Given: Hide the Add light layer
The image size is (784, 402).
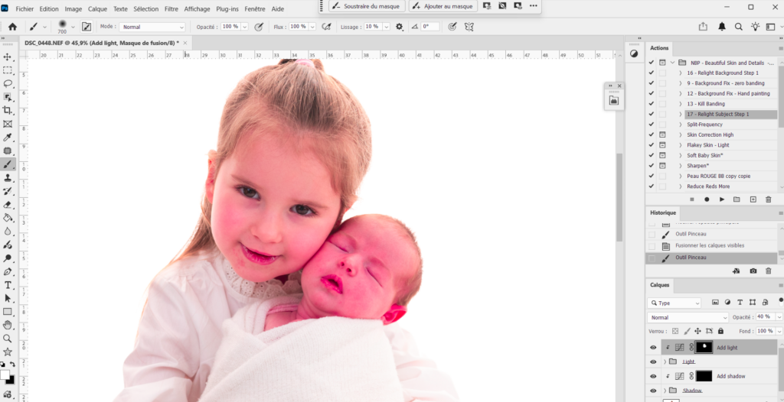Looking at the screenshot, I should click(x=653, y=347).
